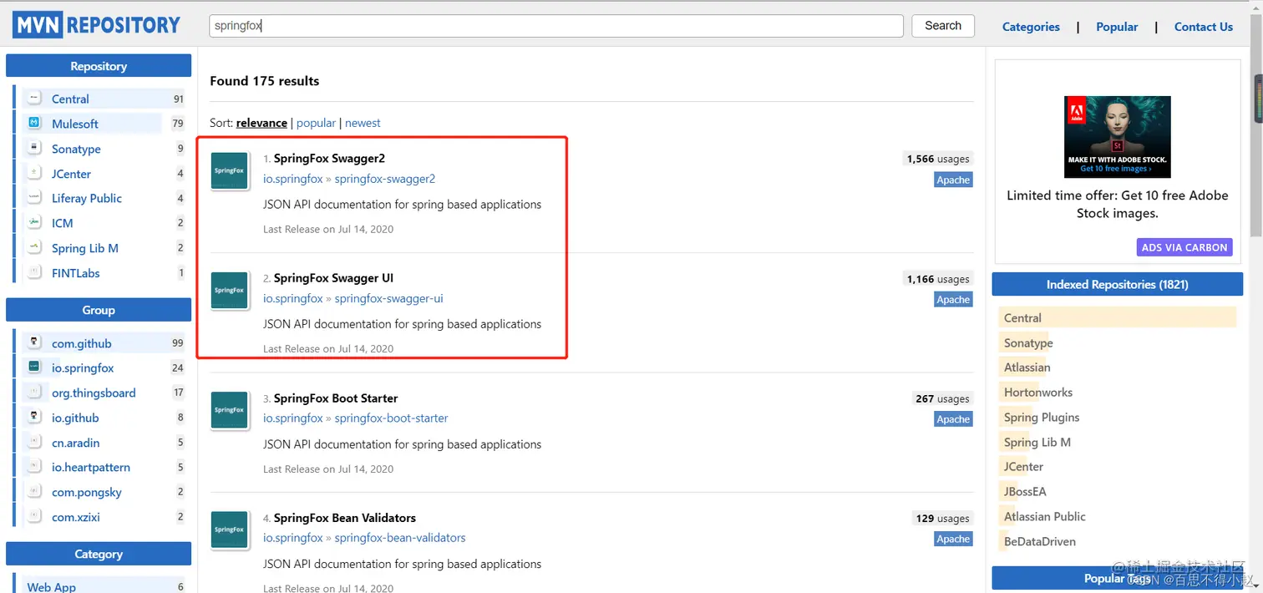Viewport: 1263px width, 593px height.
Task: Open Hortonworks in the Indexed Repositories list
Action: click(1038, 393)
